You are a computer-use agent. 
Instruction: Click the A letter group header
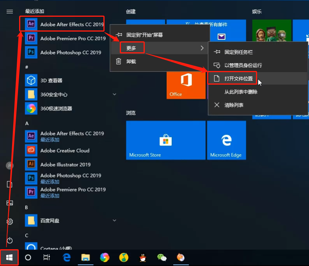tap(27, 124)
